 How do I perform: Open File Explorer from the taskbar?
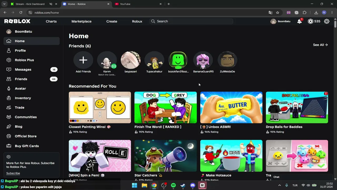click(144, 185)
